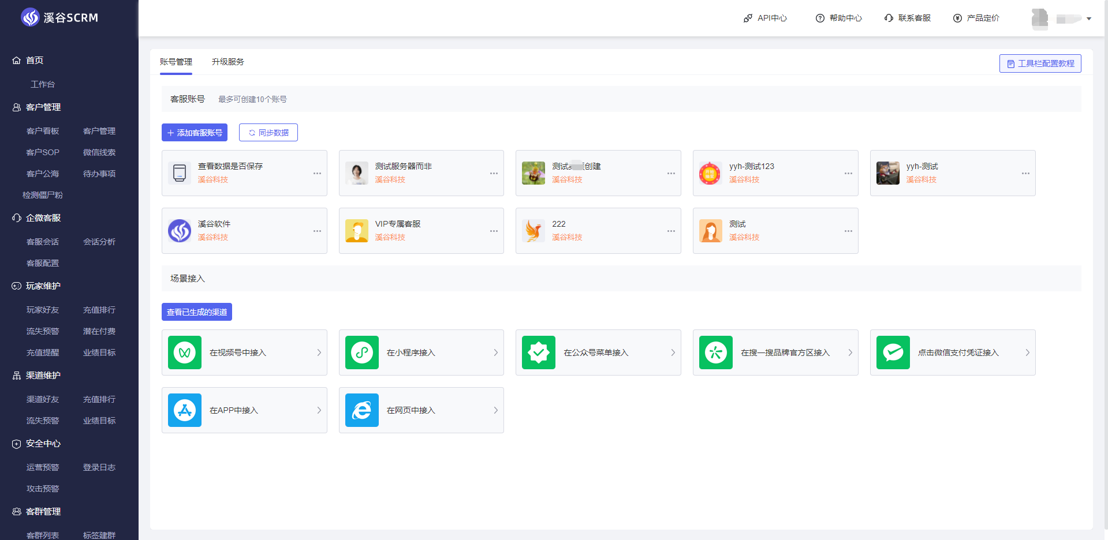This screenshot has height=540, width=1108.
Task: Click the 同步数据 button
Action: (268, 133)
